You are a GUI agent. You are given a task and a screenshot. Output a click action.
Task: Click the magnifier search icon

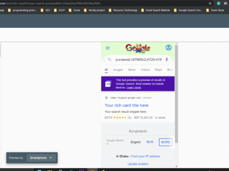click(x=110, y=60)
